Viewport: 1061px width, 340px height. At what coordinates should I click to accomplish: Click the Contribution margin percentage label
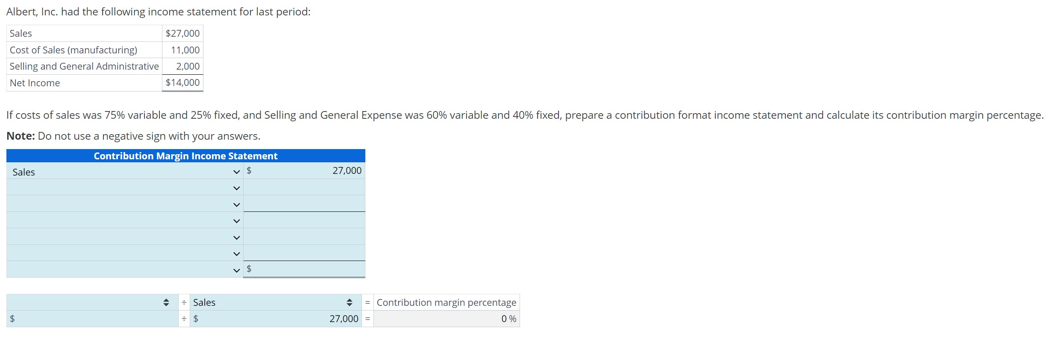tap(446, 302)
